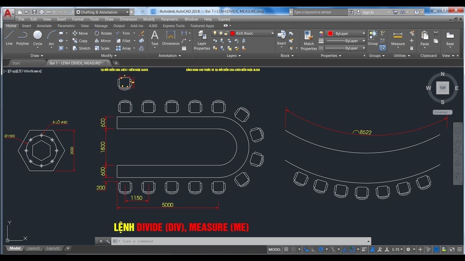465x261 pixels.
Task: Toggle MODEL space button in status bar
Action: 275,249
